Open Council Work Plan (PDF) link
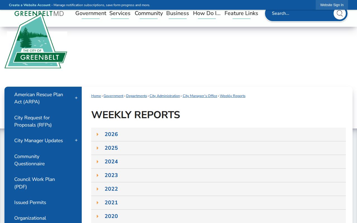This screenshot has height=223, width=357. 35,183
